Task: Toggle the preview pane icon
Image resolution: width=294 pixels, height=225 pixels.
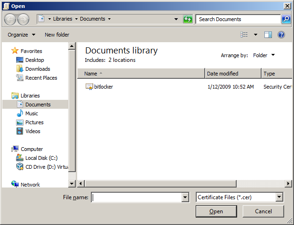Action: 268,35
